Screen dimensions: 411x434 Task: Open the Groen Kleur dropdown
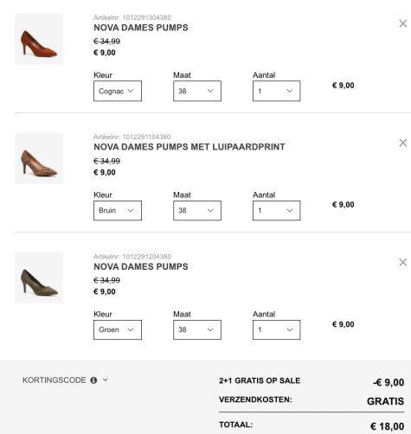[x=118, y=329]
